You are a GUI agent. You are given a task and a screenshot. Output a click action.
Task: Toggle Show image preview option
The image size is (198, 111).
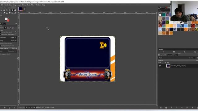[6, 43]
